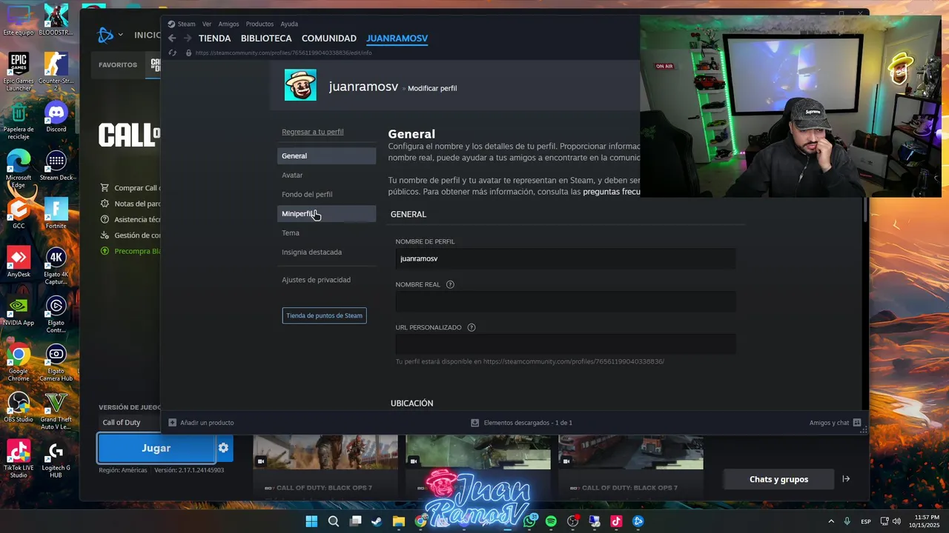Open Insignia destacada section

[326, 252]
